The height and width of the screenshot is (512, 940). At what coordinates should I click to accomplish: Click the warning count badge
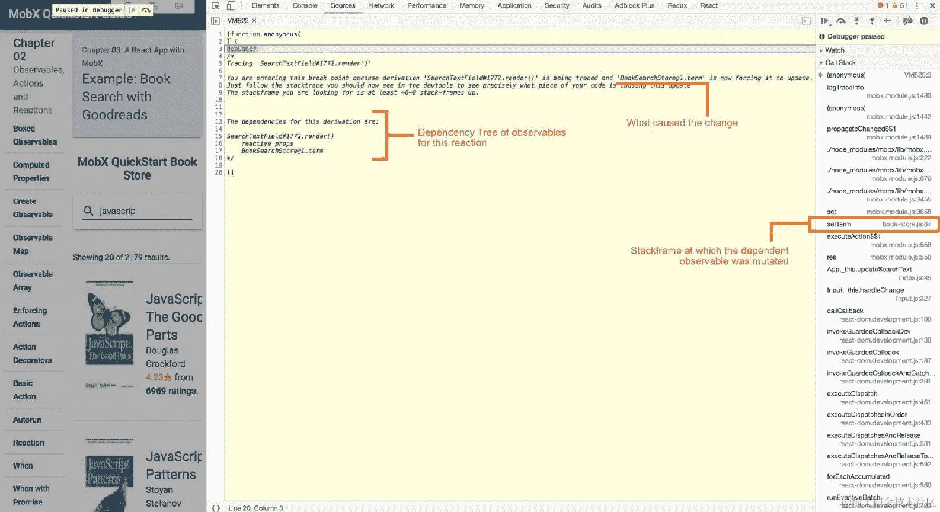pos(898,6)
